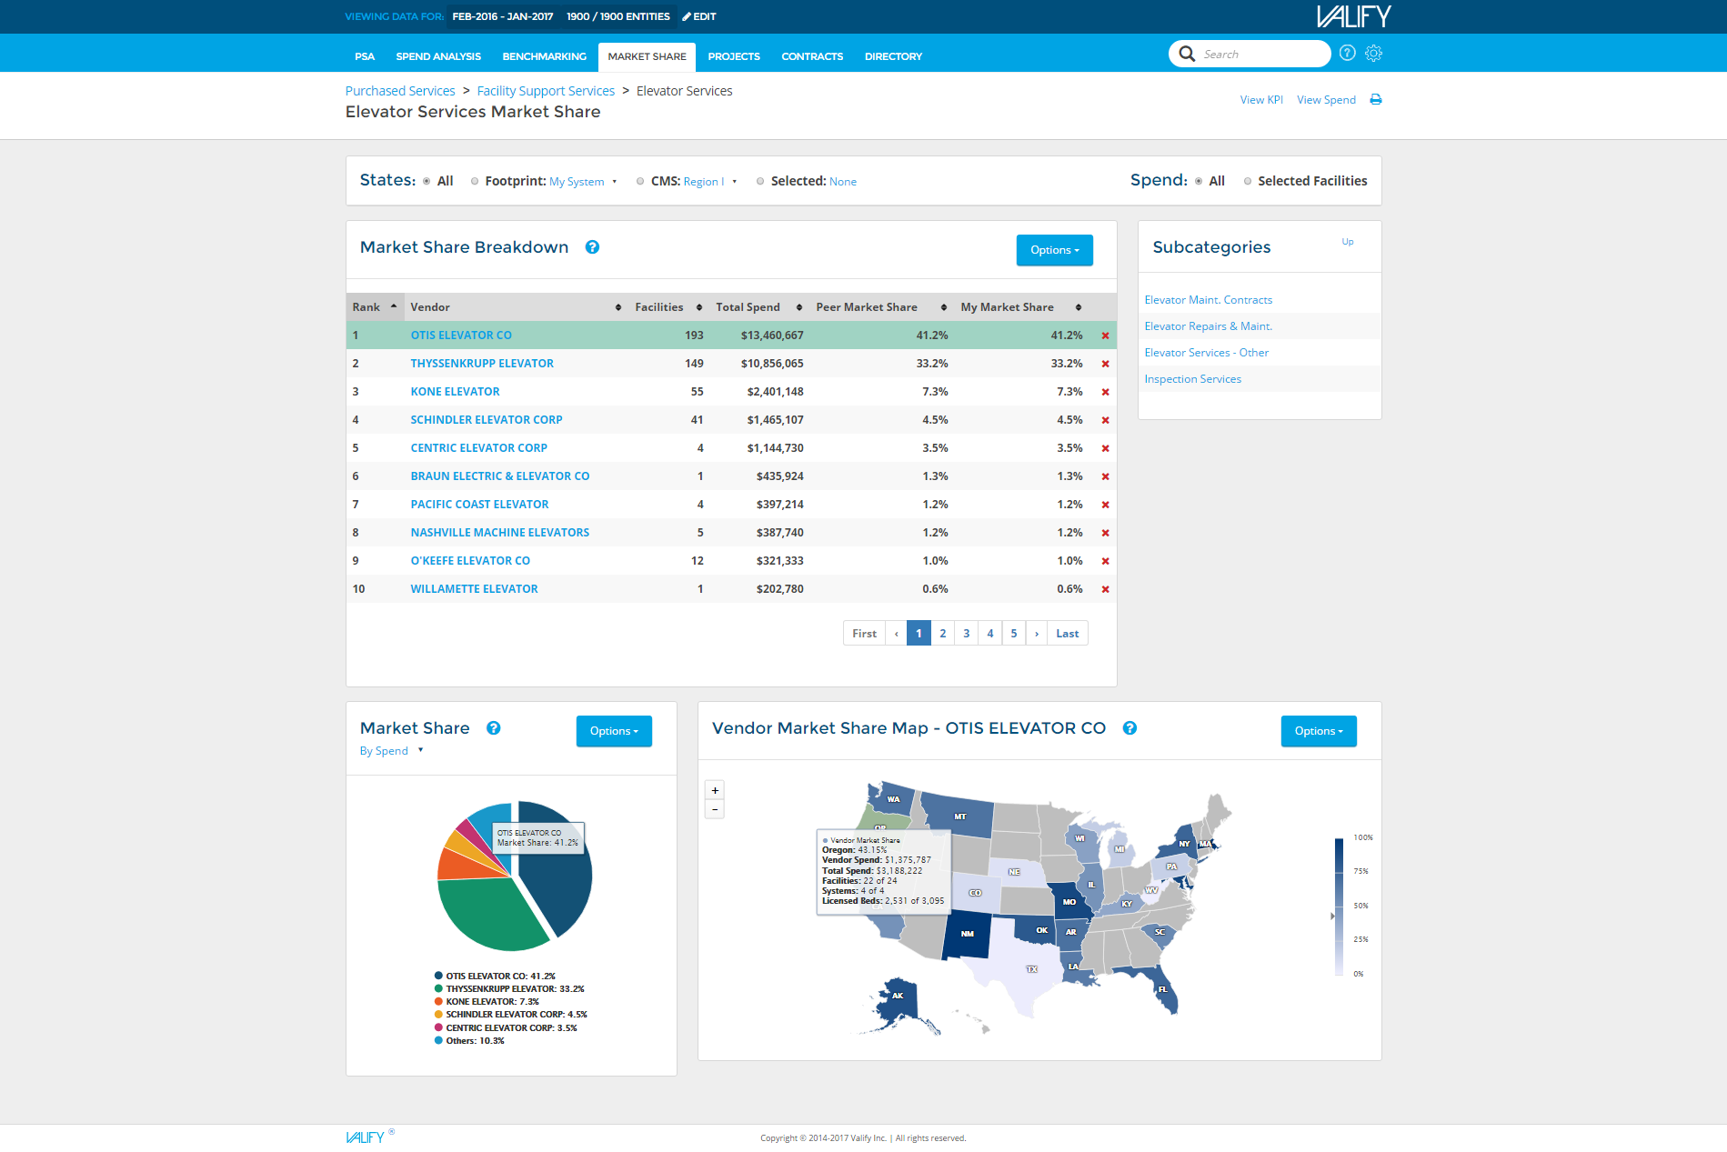Toggle Others legend item in pie chart
Viewport: 1727px width, 1152px height.
(x=469, y=1041)
